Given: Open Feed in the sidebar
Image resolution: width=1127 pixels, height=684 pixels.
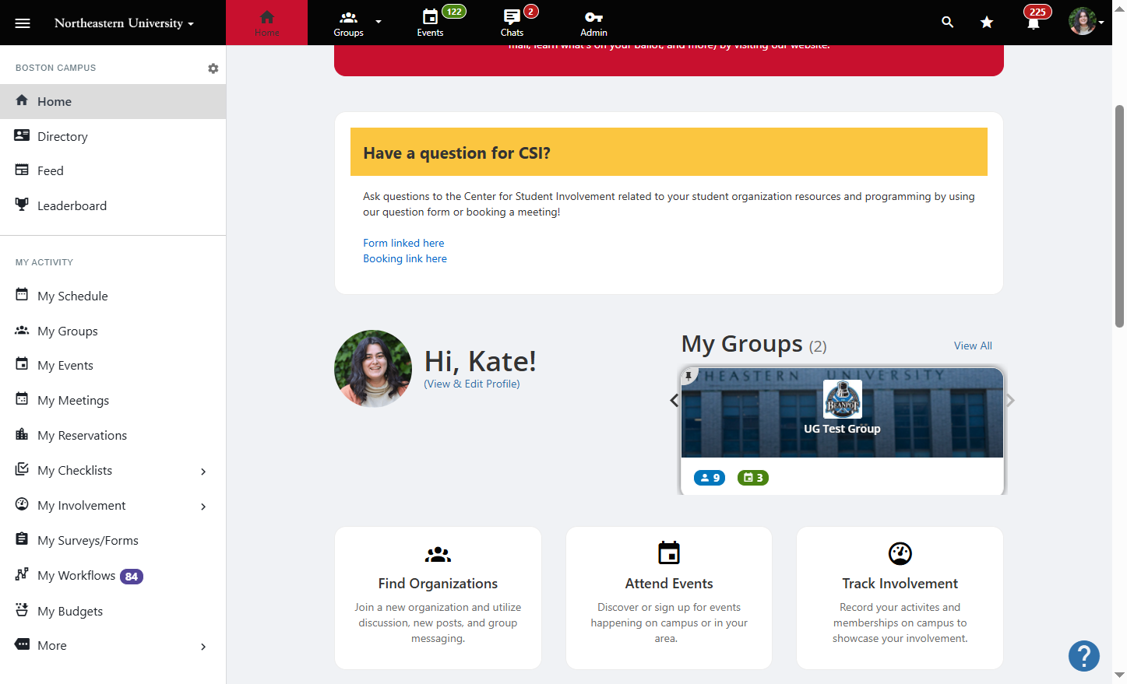Looking at the screenshot, I should [113, 170].
